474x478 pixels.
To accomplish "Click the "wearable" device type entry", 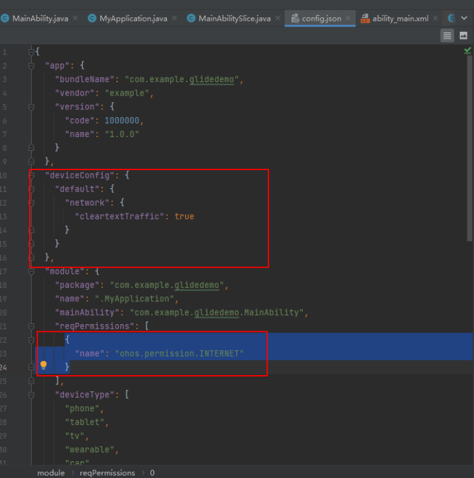I will [89, 450].
